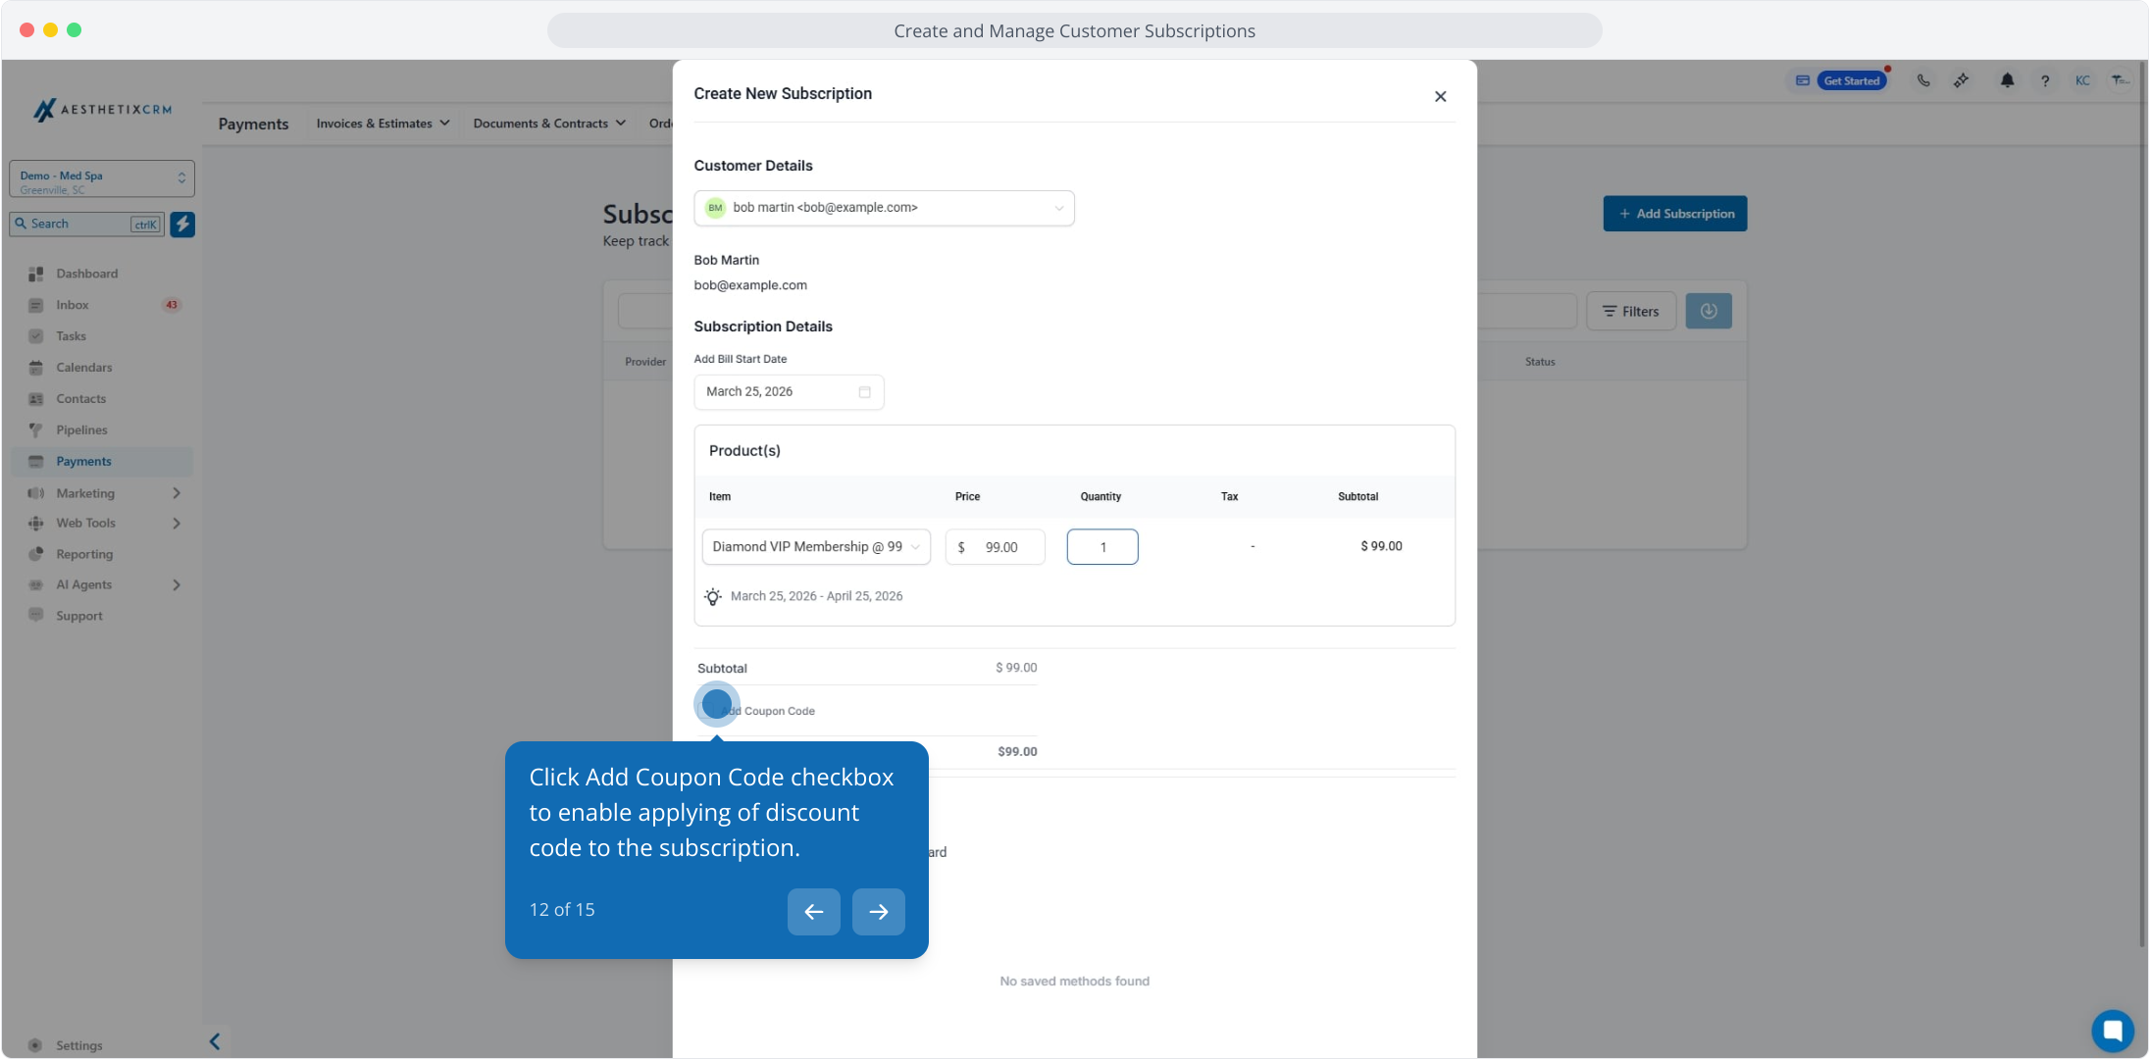Open Invoices & Estimates menu
This screenshot has width=2150, height=1059.
click(383, 124)
